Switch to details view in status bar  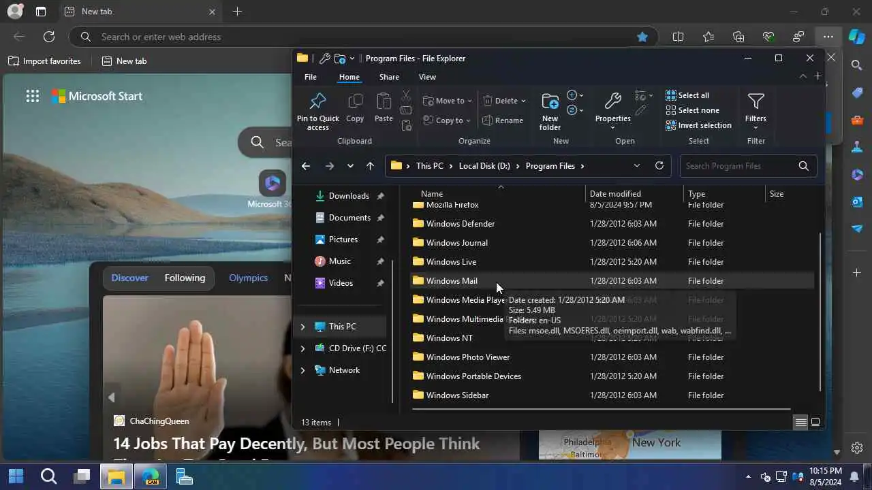coord(800,423)
